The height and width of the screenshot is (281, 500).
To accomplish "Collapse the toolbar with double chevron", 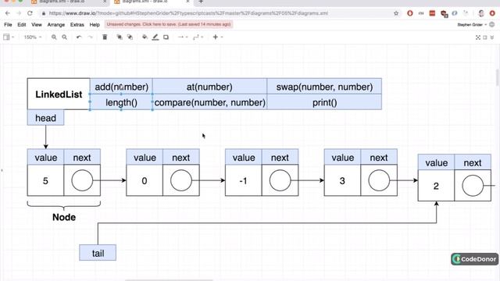I will point(492,37).
